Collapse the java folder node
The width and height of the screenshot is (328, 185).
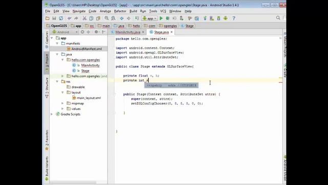click(x=57, y=54)
